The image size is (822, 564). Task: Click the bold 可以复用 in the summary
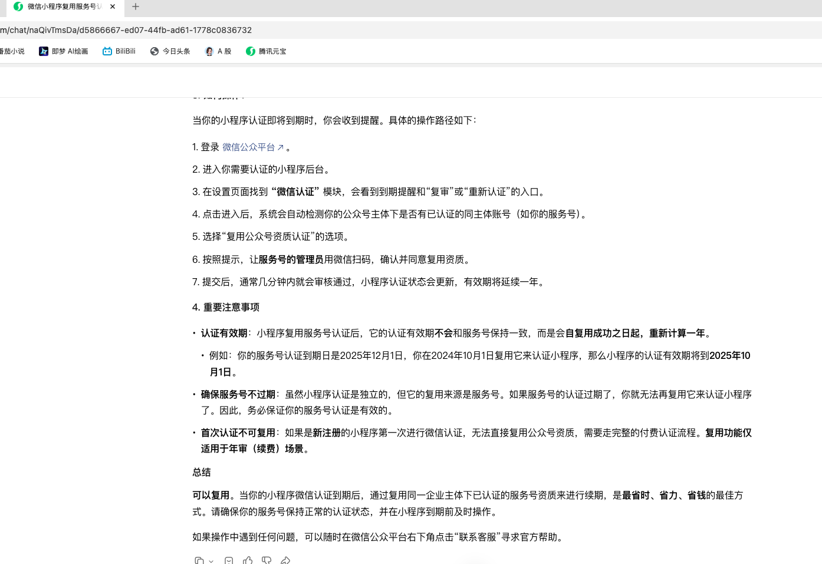(x=211, y=495)
